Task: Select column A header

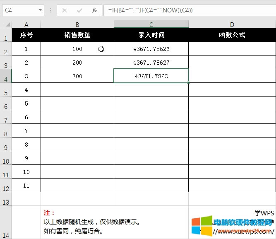Action: [26, 25]
